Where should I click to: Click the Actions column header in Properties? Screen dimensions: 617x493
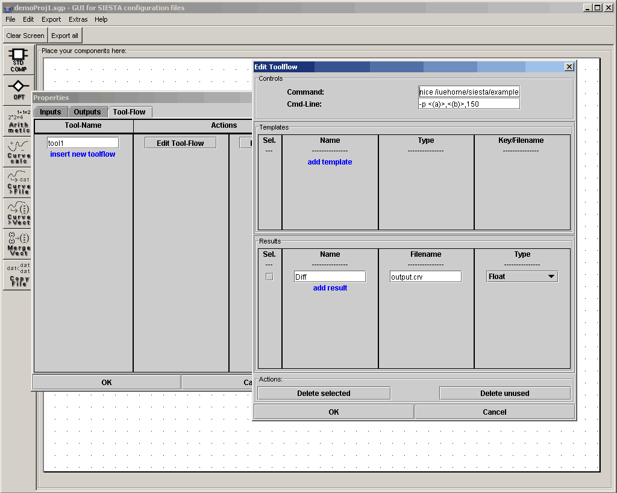tap(224, 125)
